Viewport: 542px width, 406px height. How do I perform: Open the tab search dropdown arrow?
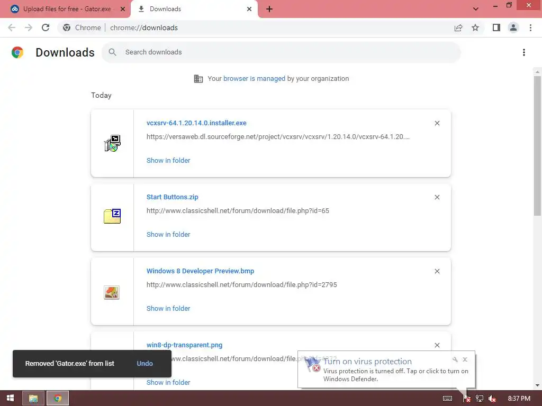[x=476, y=9]
